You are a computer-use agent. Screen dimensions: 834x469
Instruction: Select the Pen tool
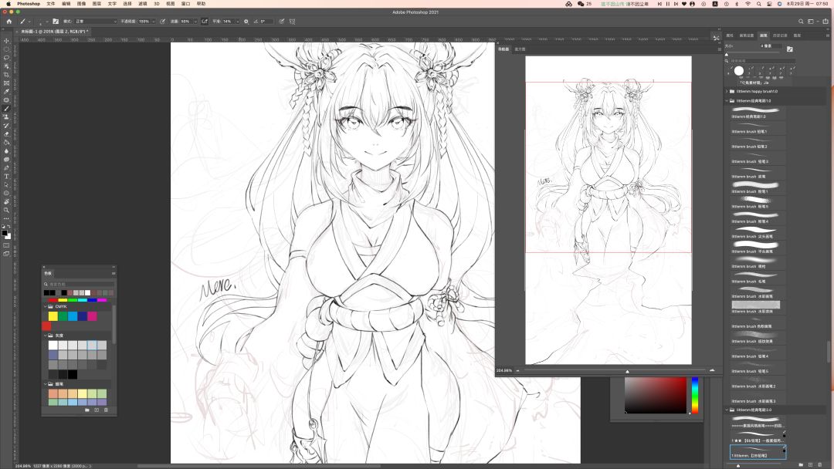pyautogui.click(x=6, y=168)
